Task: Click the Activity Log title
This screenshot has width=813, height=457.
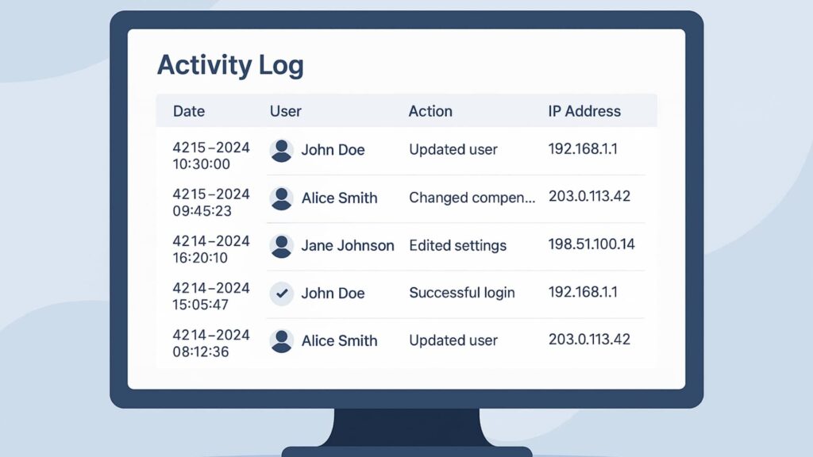Action: pos(230,64)
